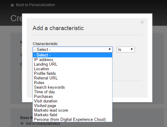
Task: Select Referral URL option
Action: tap(73, 78)
